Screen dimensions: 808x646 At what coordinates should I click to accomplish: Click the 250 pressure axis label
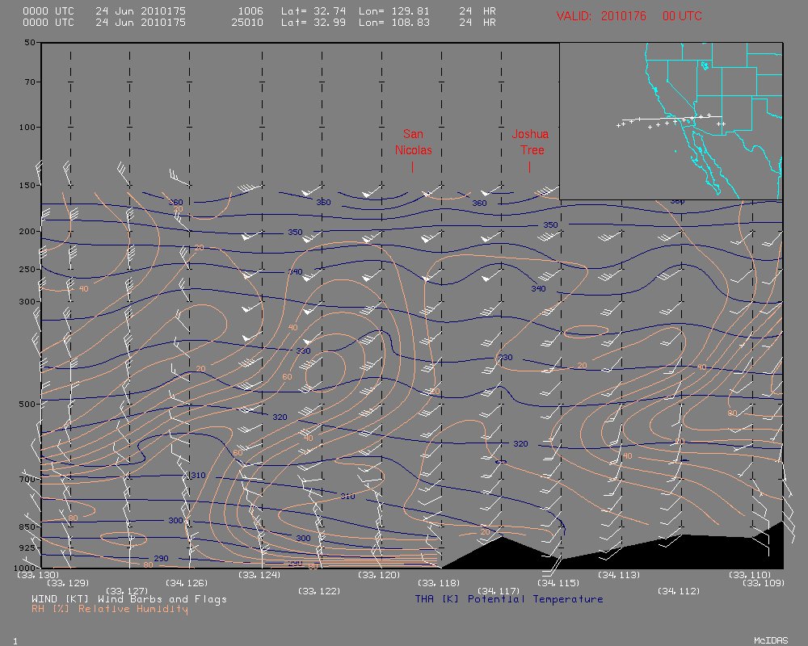[27, 269]
